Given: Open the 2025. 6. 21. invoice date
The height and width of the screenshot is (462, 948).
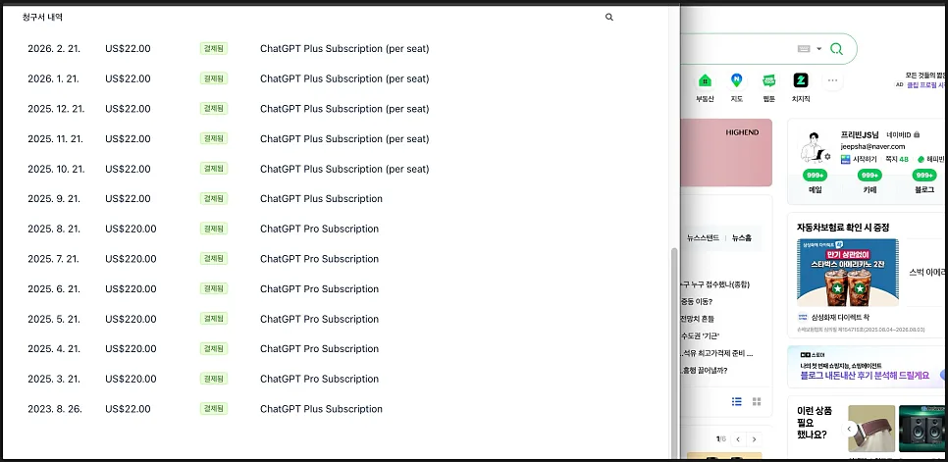Looking at the screenshot, I should 54,289.
